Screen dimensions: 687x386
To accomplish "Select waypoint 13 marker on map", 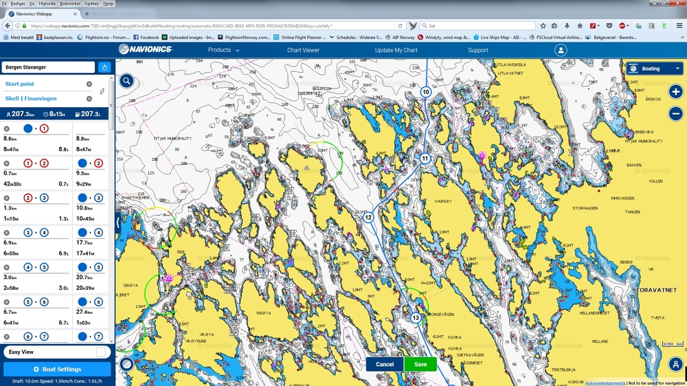I will [416, 317].
